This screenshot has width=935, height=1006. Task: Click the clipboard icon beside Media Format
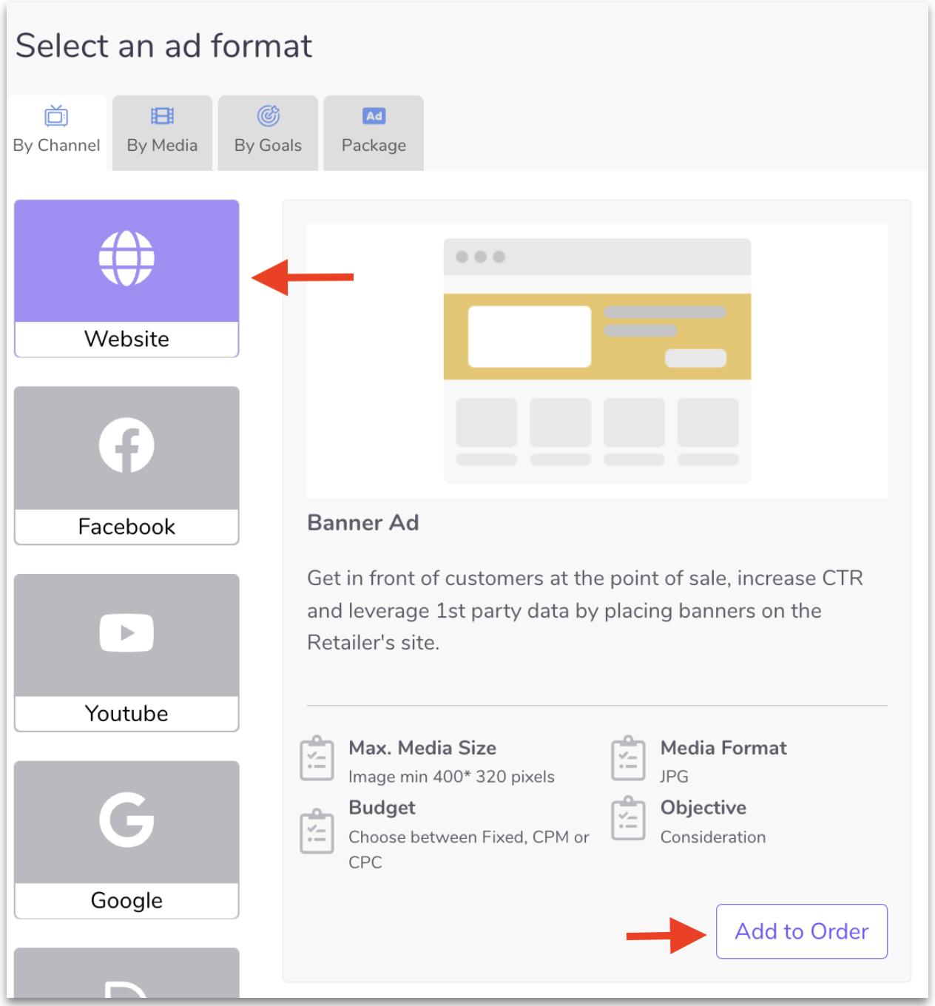pyautogui.click(x=628, y=758)
